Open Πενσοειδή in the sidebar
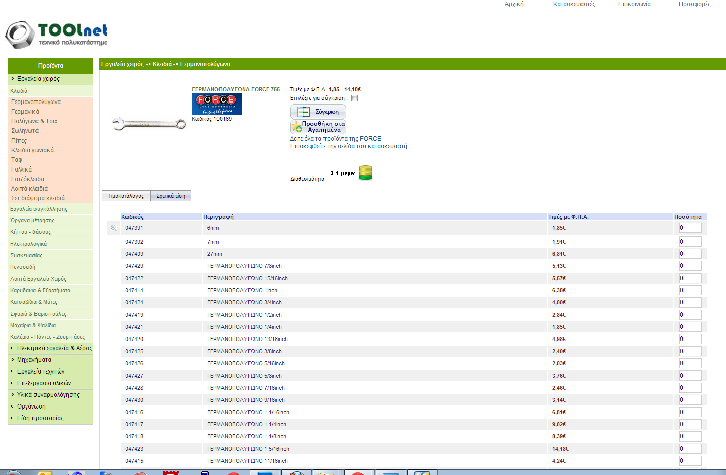726x475 pixels. [23, 267]
